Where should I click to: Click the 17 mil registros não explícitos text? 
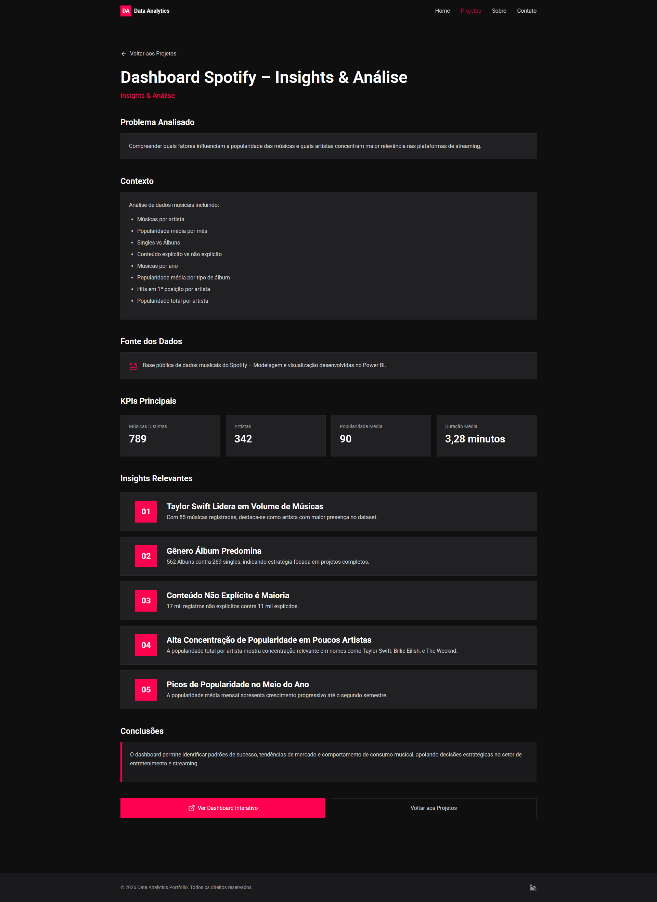[x=233, y=606]
